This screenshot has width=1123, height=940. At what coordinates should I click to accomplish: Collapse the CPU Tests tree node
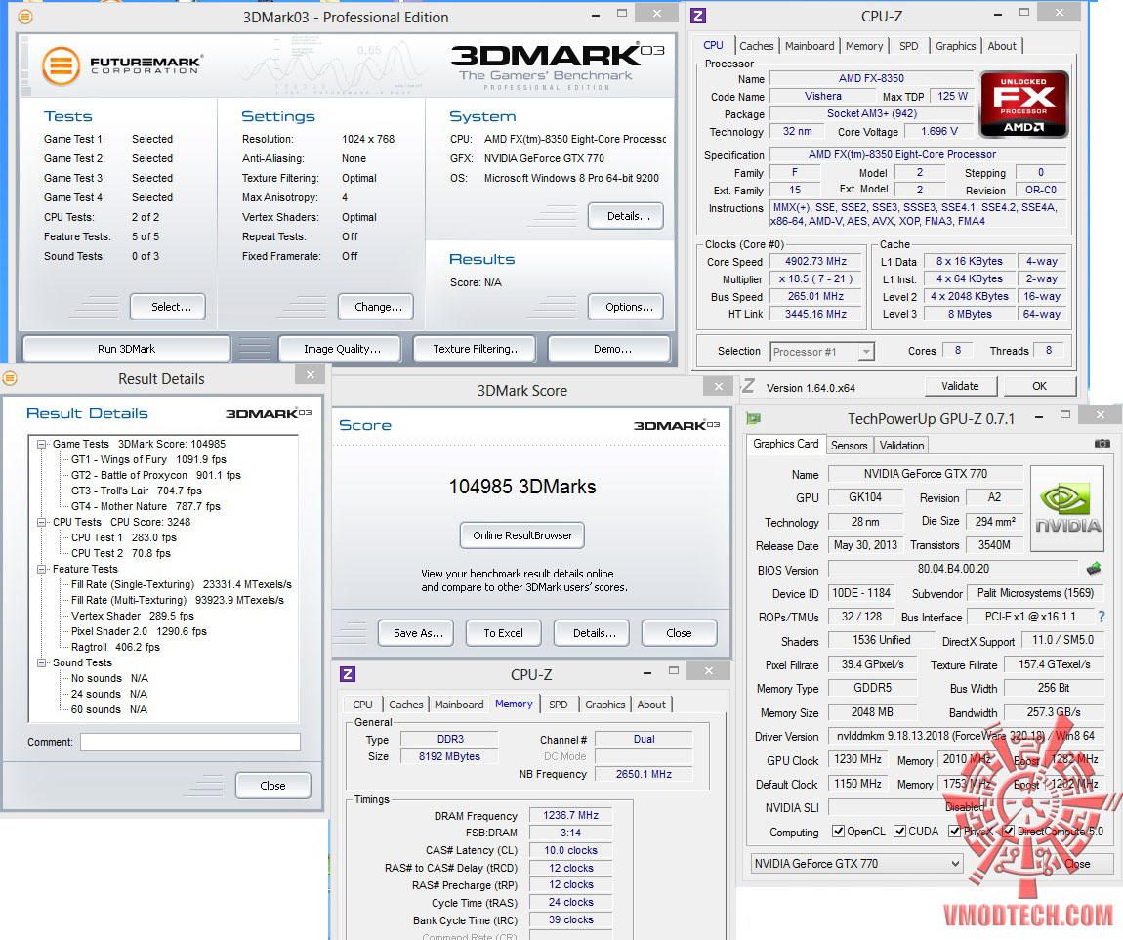(x=42, y=523)
